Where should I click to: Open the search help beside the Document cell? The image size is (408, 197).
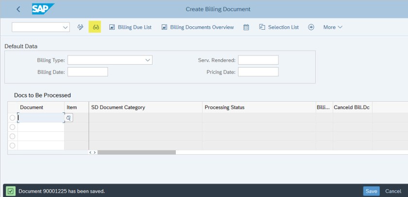point(68,118)
